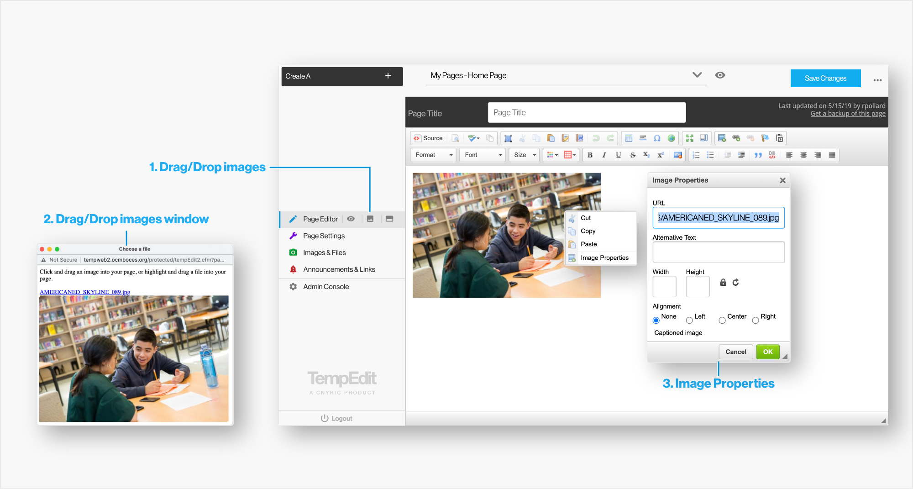Viewport: 913px width, 489px height.
Task: Choose Copy from the context menu
Action: pyautogui.click(x=601, y=231)
